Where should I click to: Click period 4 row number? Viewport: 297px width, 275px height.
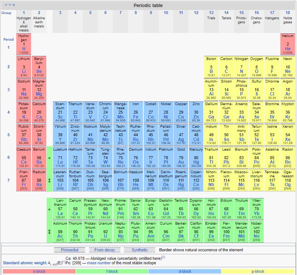click(x=9, y=112)
